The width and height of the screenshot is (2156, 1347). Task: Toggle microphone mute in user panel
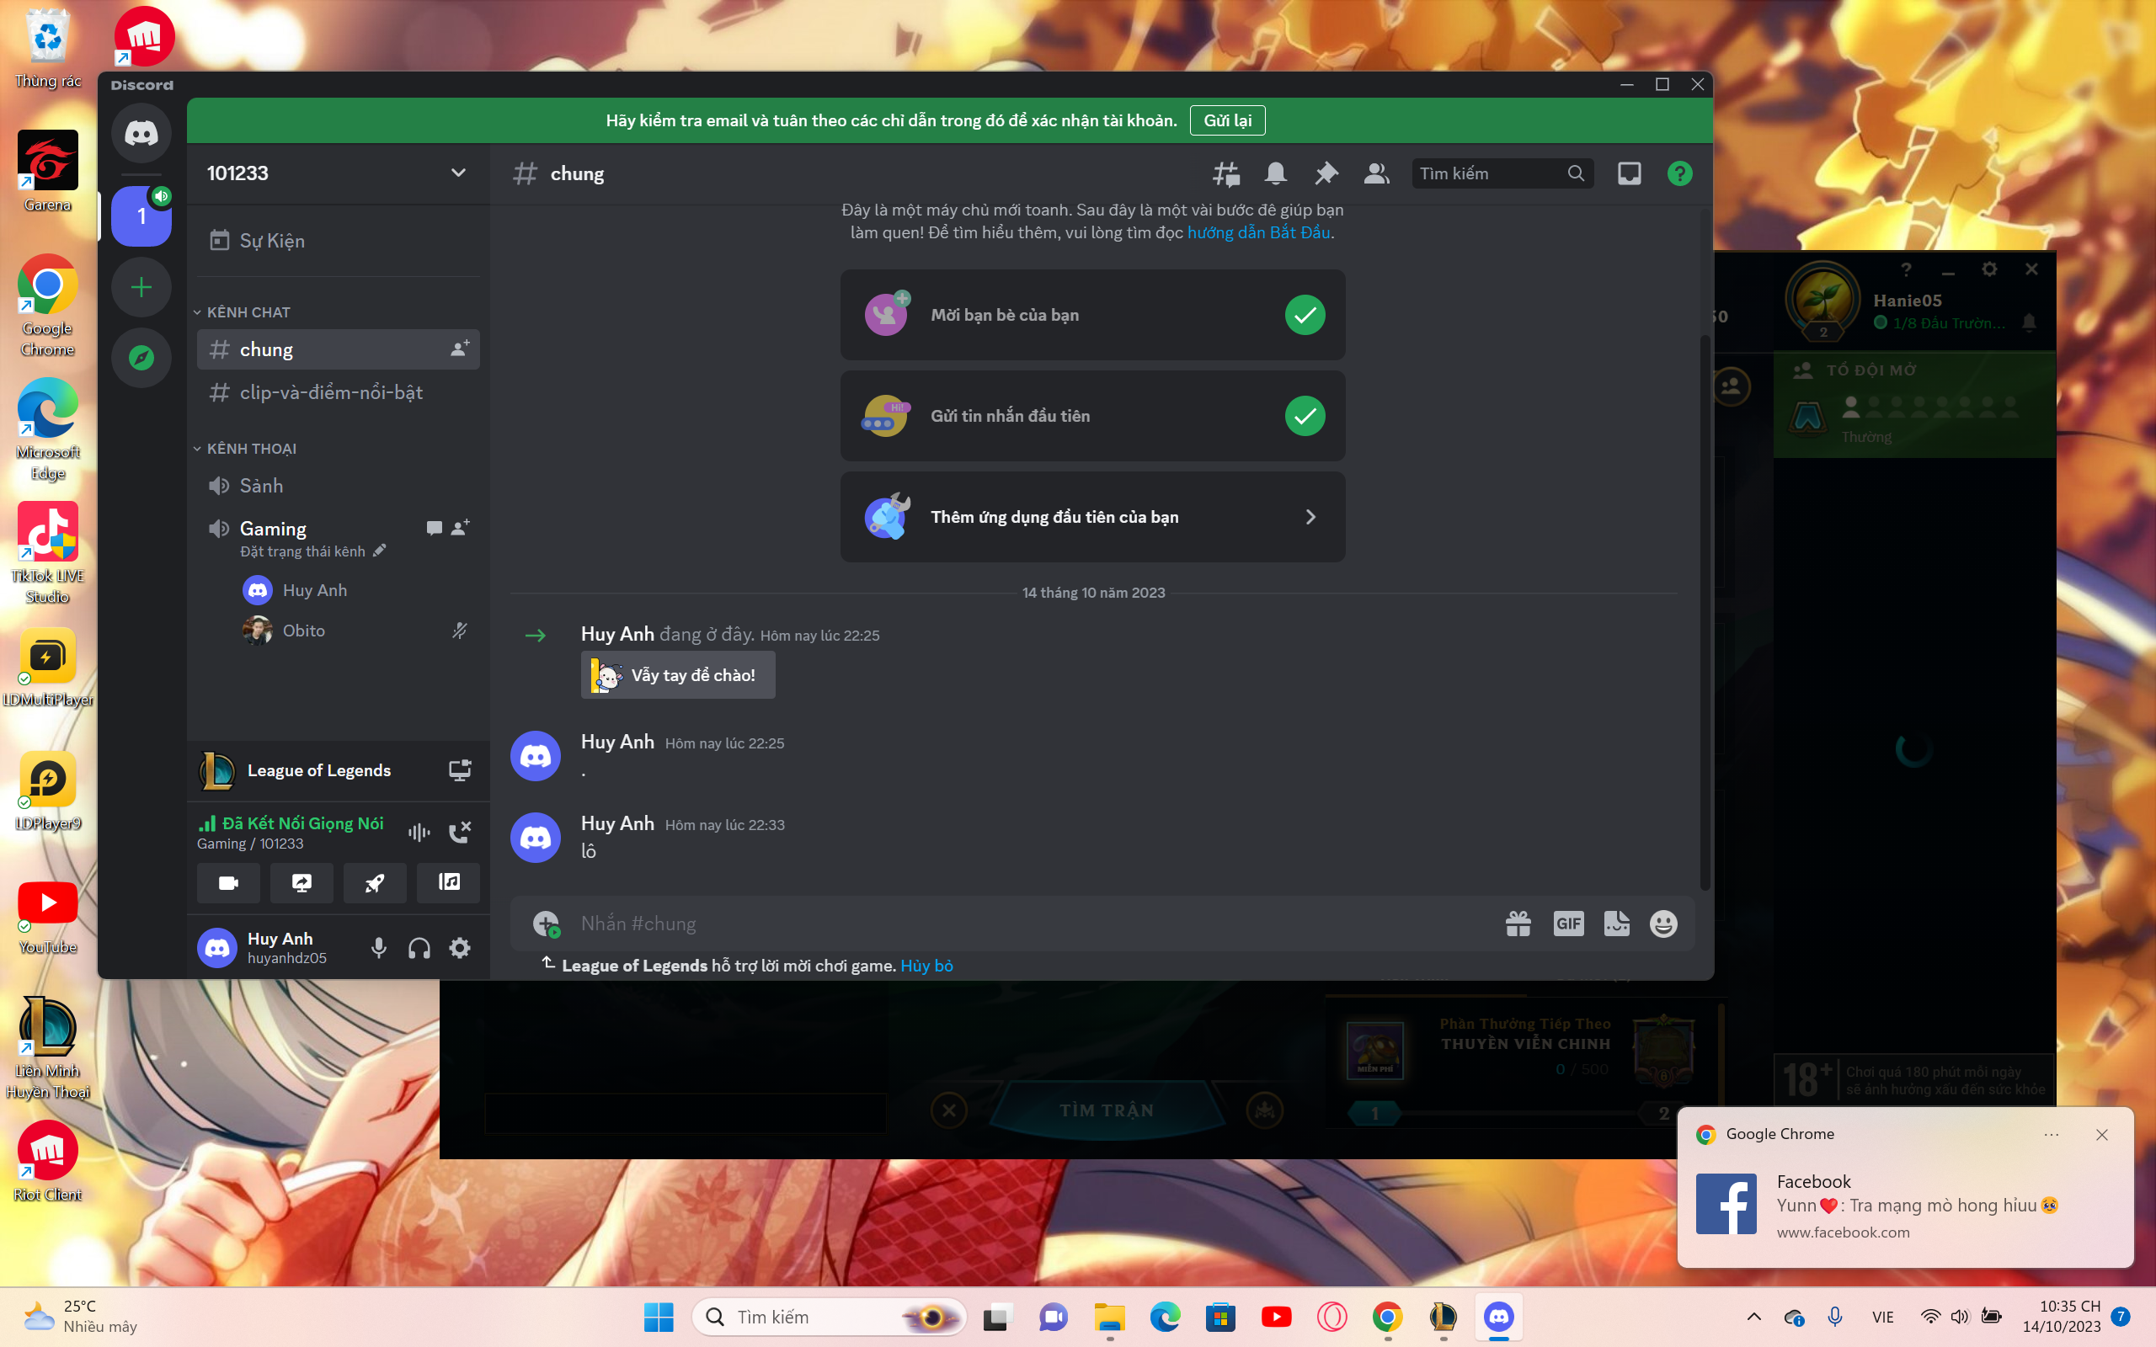click(x=379, y=948)
